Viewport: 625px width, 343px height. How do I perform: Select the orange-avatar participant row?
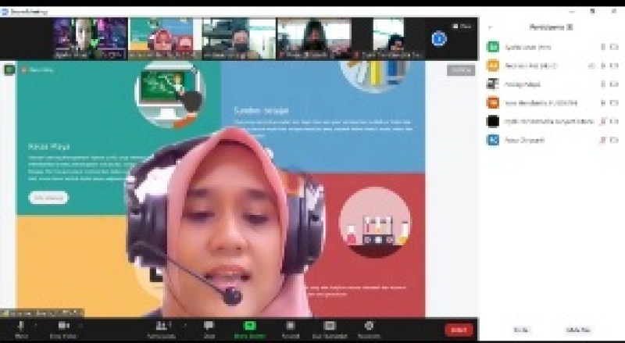pos(552,102)
